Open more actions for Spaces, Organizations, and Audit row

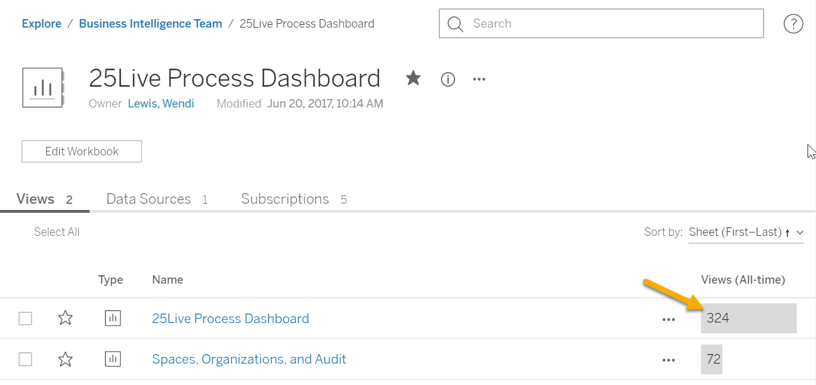[669, 360]
